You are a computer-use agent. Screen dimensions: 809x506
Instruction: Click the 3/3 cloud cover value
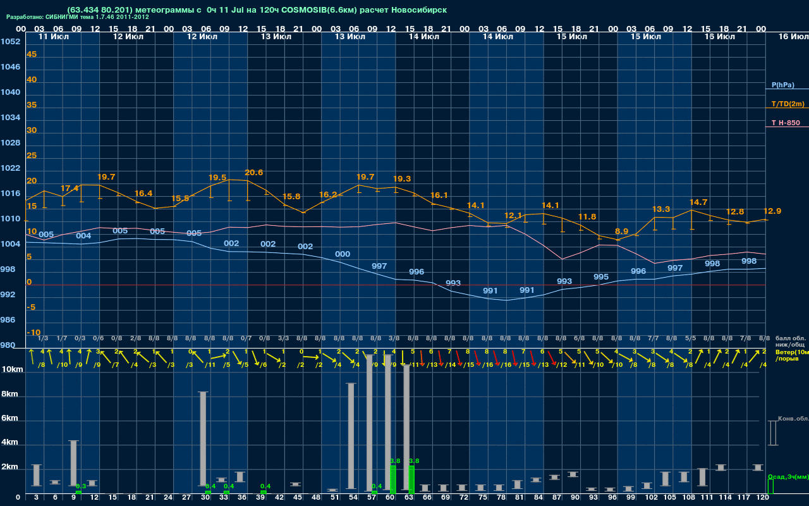click(x=284, y=339)
